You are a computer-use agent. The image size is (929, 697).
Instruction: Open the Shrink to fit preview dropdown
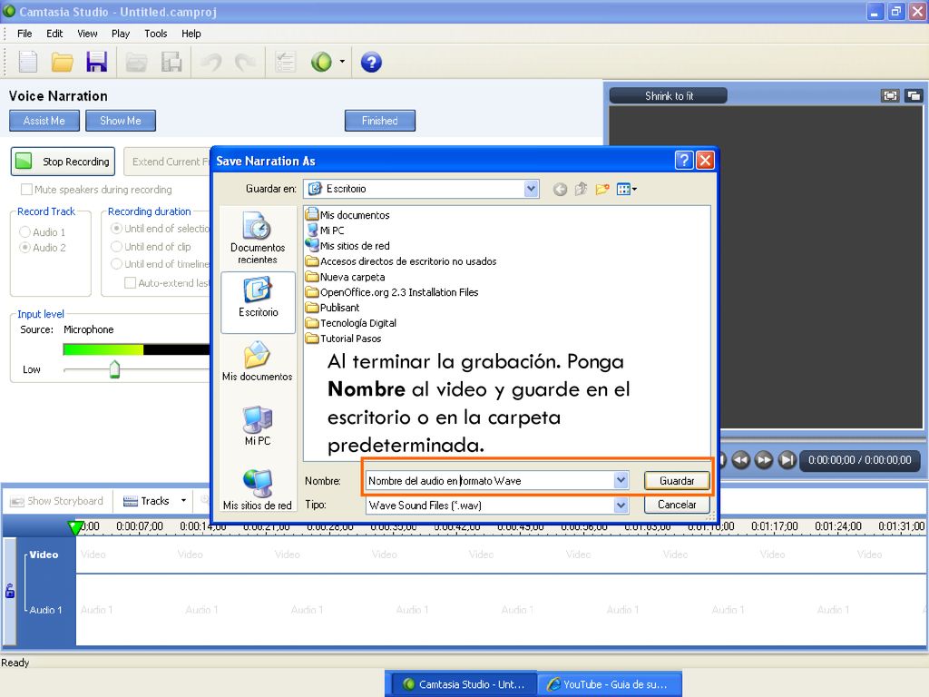[x=669, y=95]
